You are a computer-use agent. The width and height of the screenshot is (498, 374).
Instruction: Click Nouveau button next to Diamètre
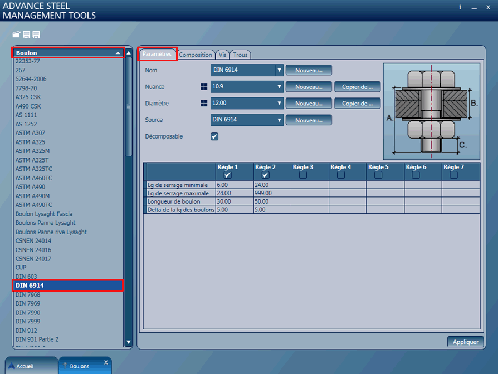[x=309, y=103]
